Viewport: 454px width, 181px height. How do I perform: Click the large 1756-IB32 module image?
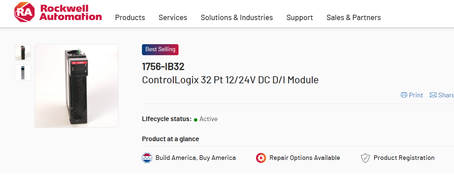click(x=77, y=86)
